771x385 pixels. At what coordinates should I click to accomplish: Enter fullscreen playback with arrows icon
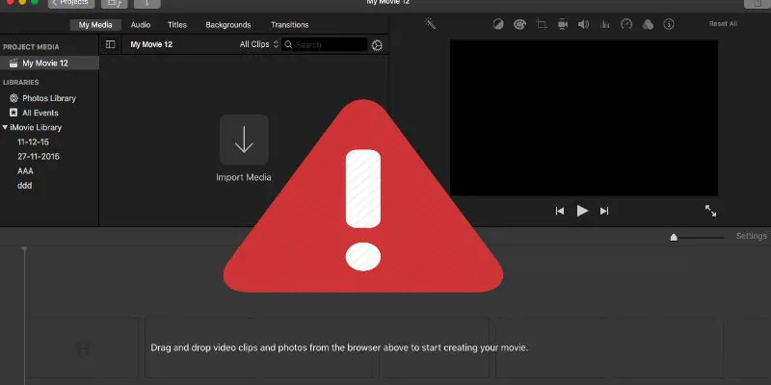tap(710, 211)
